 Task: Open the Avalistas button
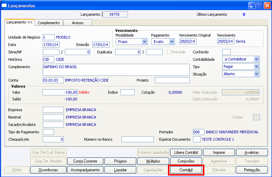pos(252,152)
